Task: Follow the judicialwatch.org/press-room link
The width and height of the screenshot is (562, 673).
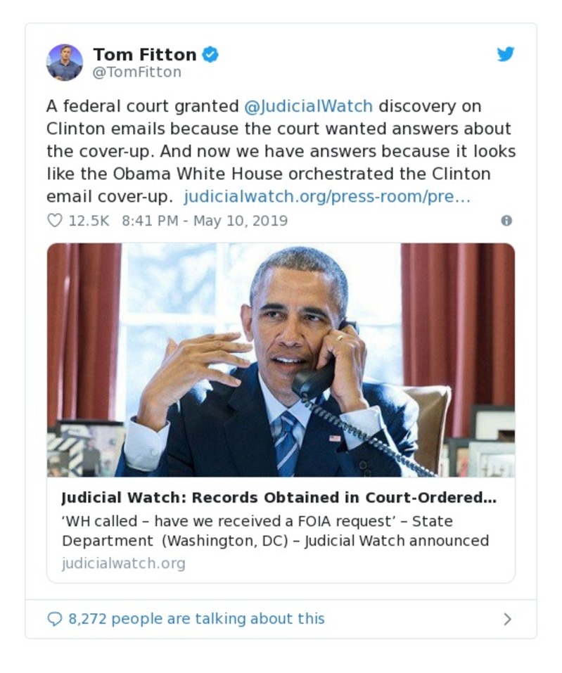Action: pyautogui.click(x=327, y=197)
